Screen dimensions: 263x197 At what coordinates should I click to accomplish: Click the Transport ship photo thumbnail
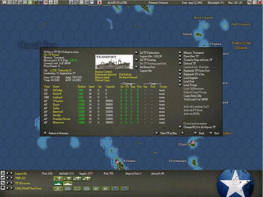(x=114, y=62)
